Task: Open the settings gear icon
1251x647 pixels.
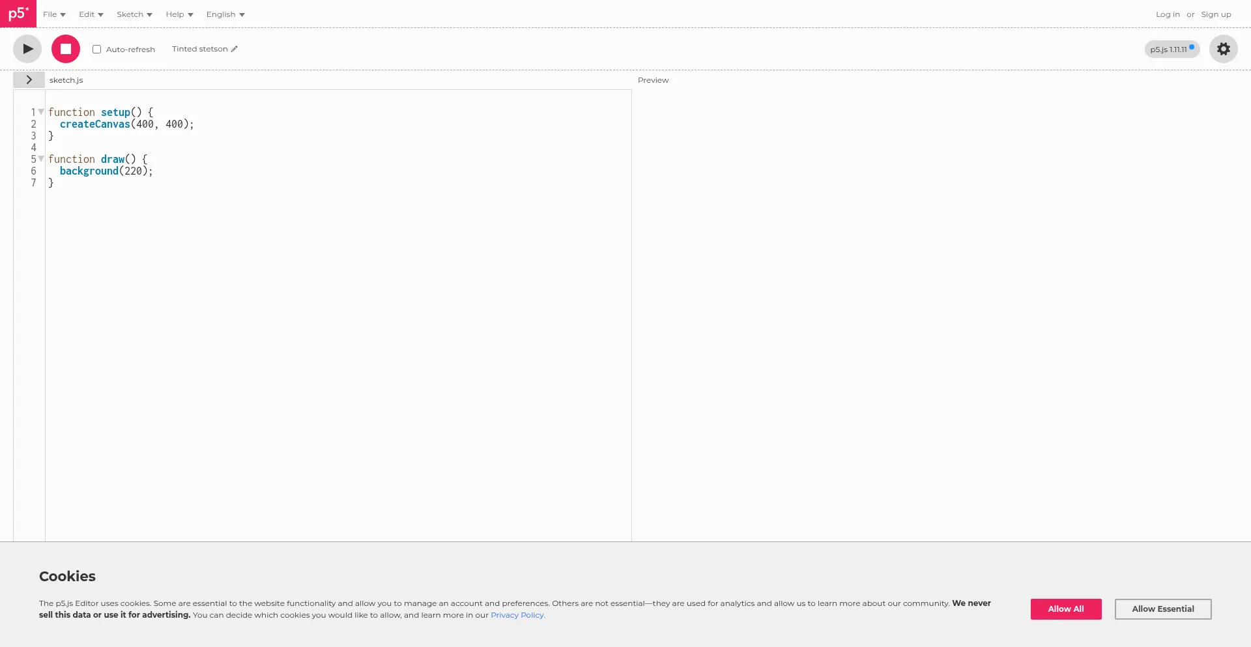Action: point(1223,49)
